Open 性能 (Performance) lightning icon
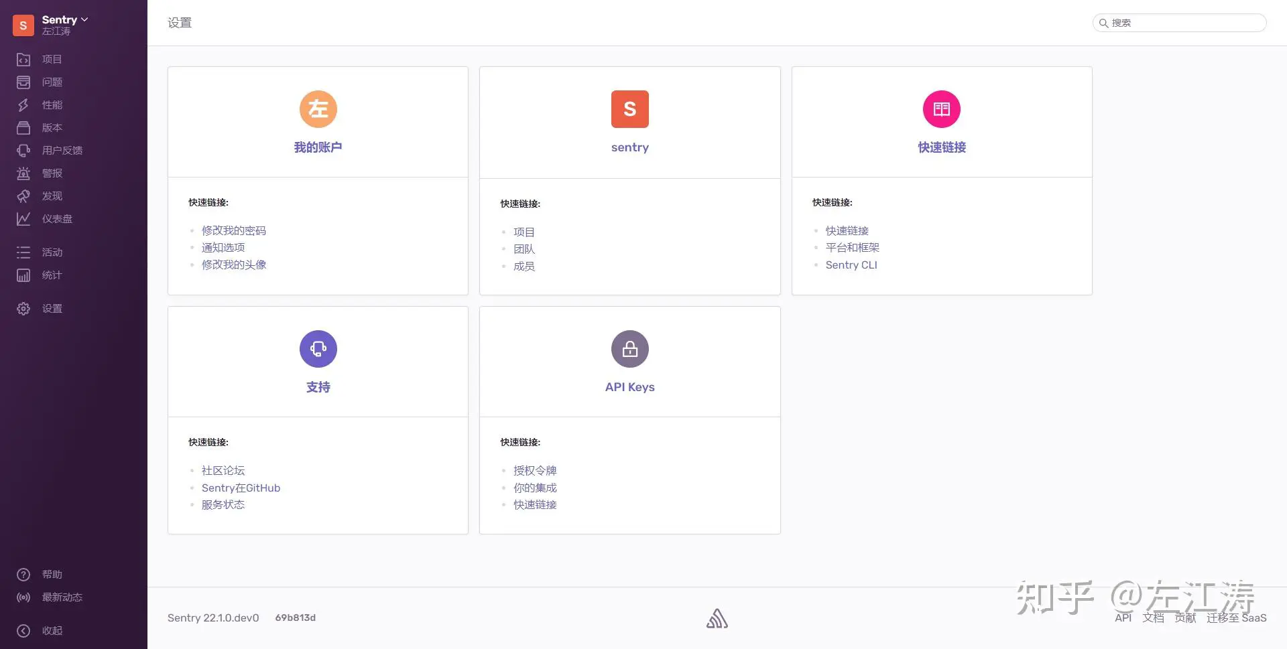1287x649 pixels. (x=23, y=105)
